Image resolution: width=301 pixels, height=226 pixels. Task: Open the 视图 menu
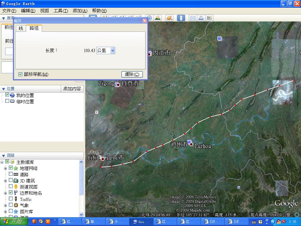(44, 11)
